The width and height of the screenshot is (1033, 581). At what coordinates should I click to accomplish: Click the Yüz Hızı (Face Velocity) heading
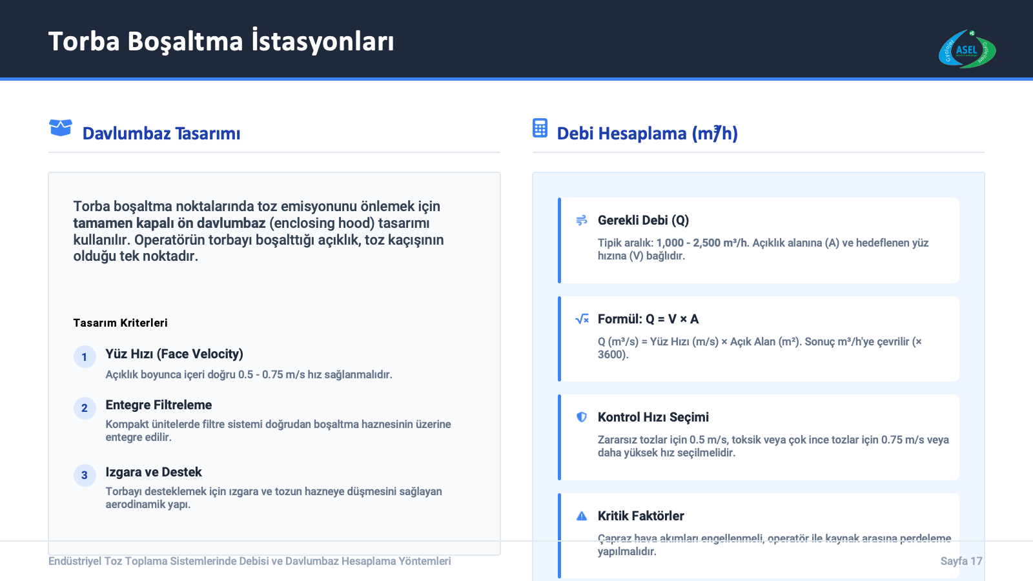pos(174,354)
